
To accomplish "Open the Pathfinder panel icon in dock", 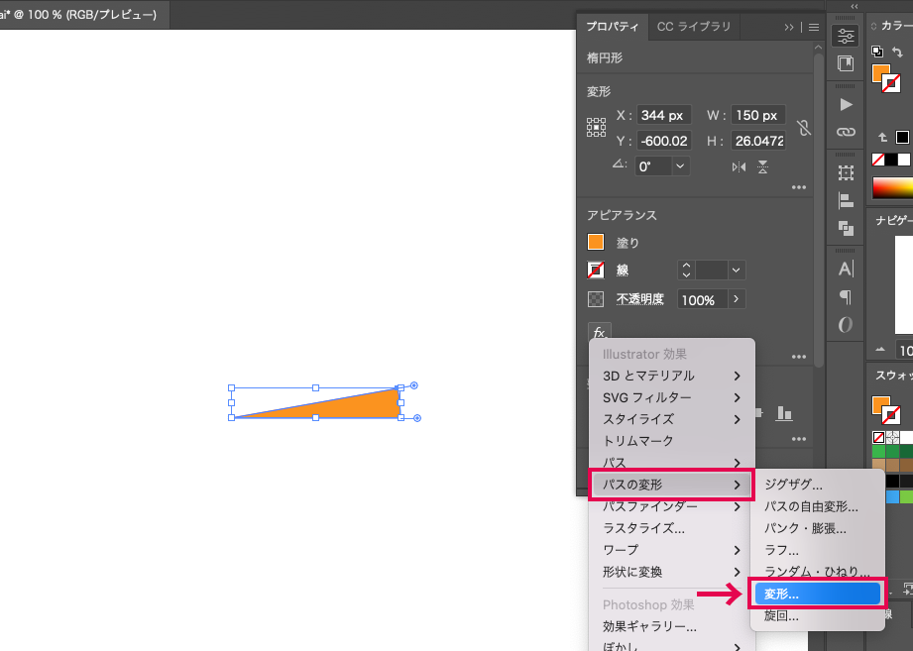I will point(846,228).
